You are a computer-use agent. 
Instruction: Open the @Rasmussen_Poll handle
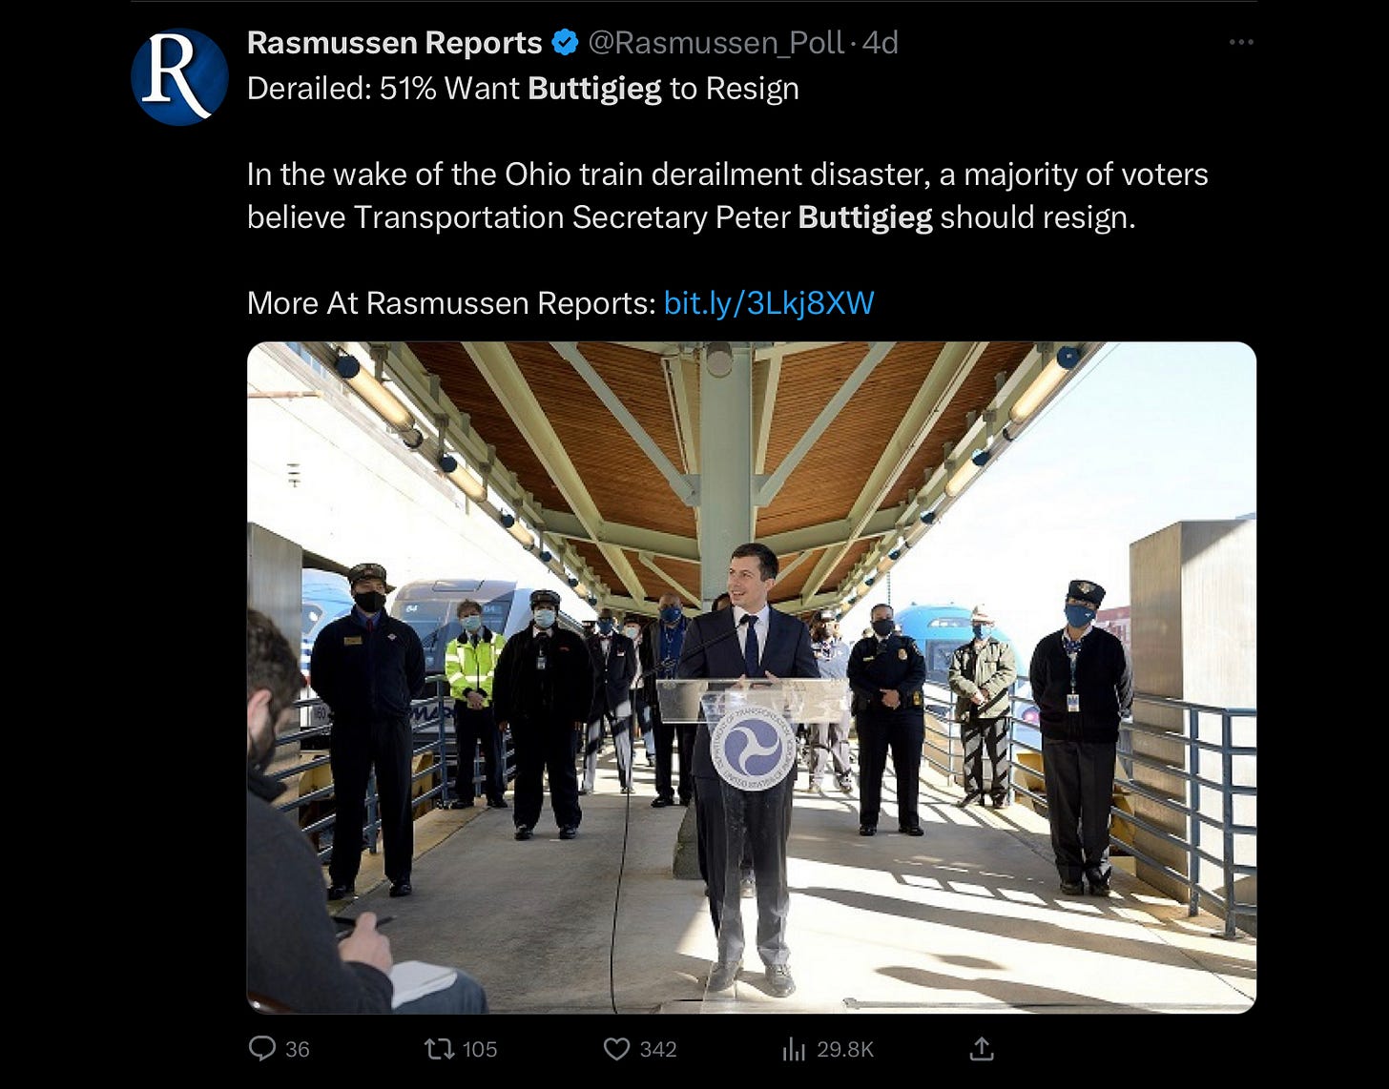tap(715, 42)
